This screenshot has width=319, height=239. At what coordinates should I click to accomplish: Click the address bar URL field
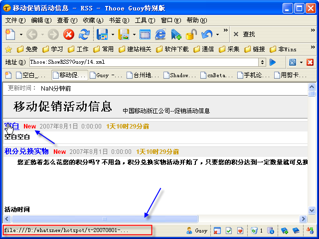click(144, 62)
